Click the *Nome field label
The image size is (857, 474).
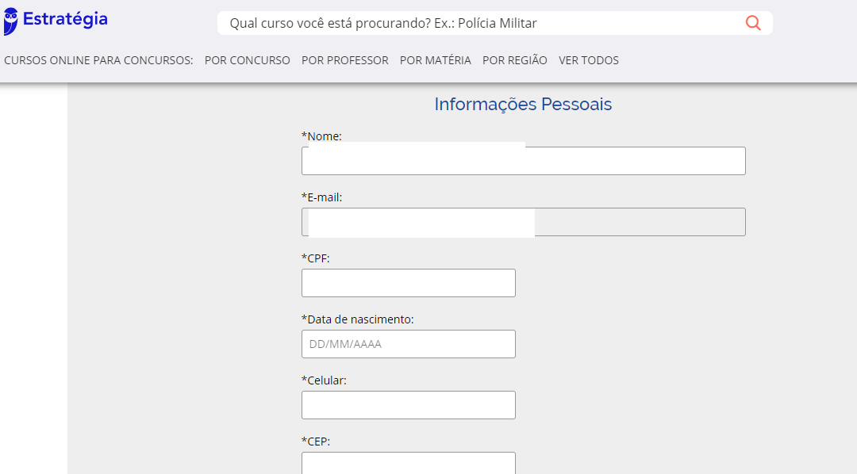(321, 136)
